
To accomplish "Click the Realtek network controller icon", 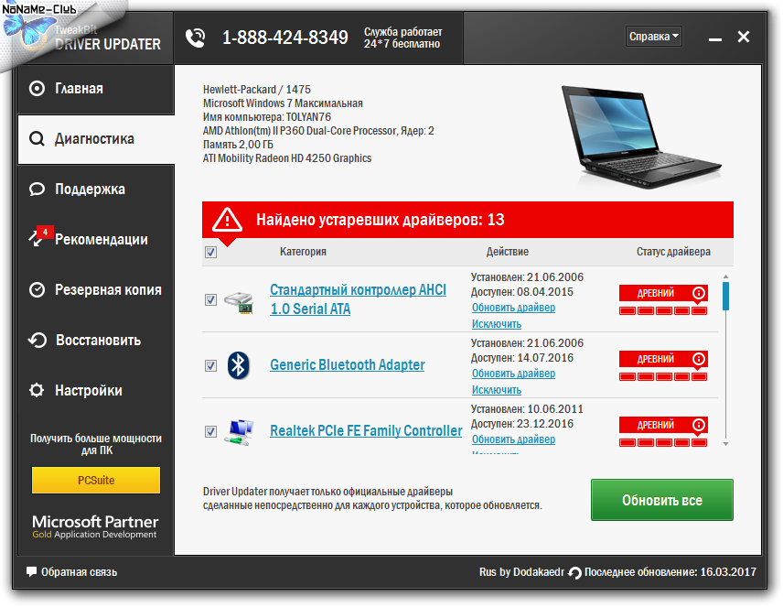I will tap(239, 431).
